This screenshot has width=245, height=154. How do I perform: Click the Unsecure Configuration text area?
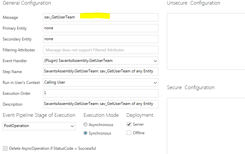(x=206, y=41)
